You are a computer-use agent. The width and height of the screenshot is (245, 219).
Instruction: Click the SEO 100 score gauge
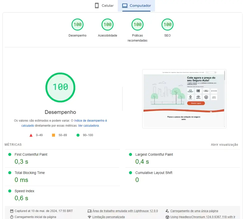[x=167, y=24]
